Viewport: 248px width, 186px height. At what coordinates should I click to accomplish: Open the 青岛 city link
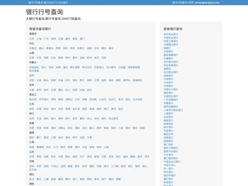pyautogui.click(x=39, y=157)
